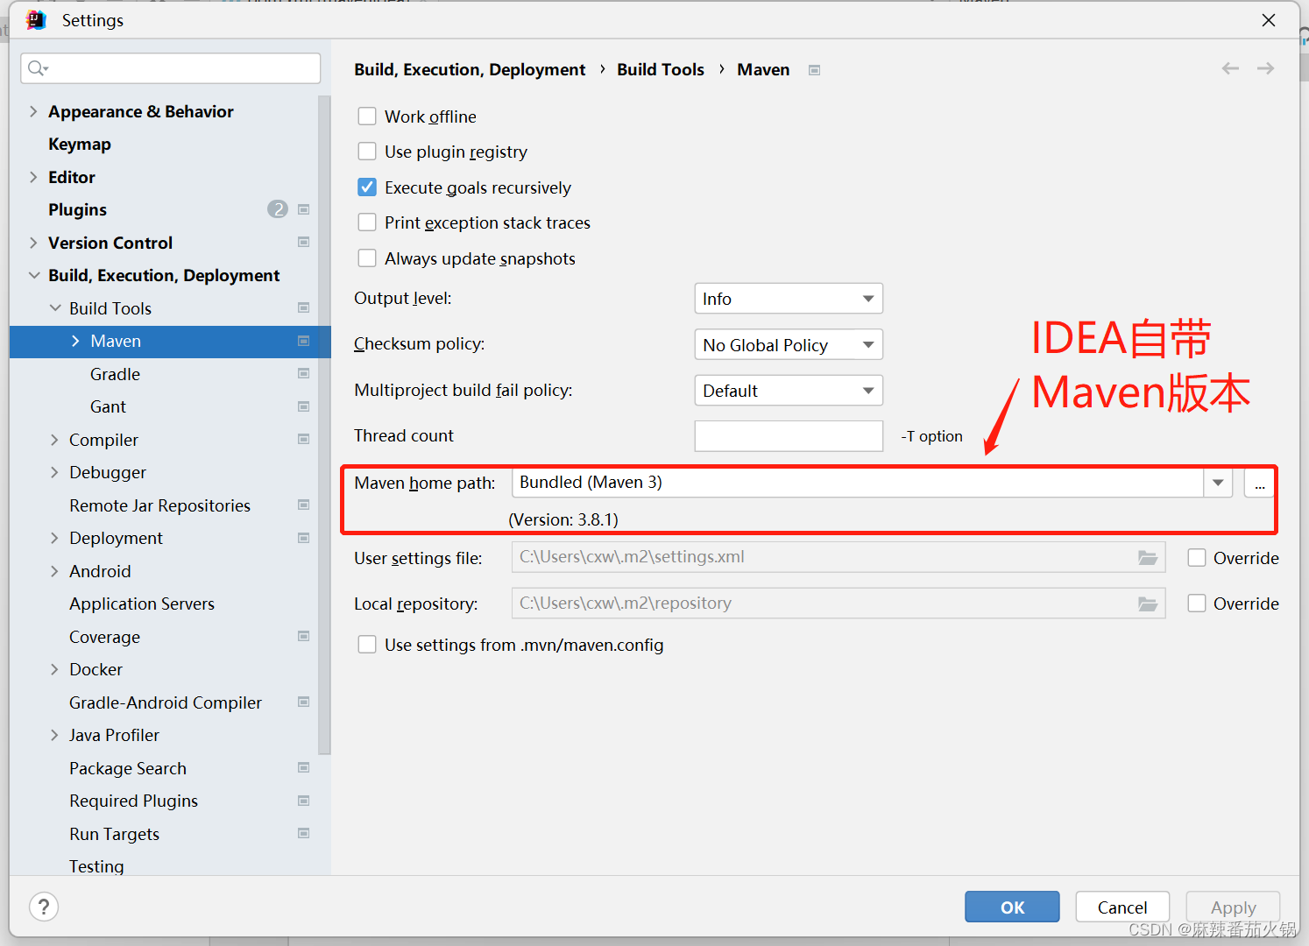Collapse Build, Execution, Deployment section
The image size is (1309, 946).
pos(34,275)
